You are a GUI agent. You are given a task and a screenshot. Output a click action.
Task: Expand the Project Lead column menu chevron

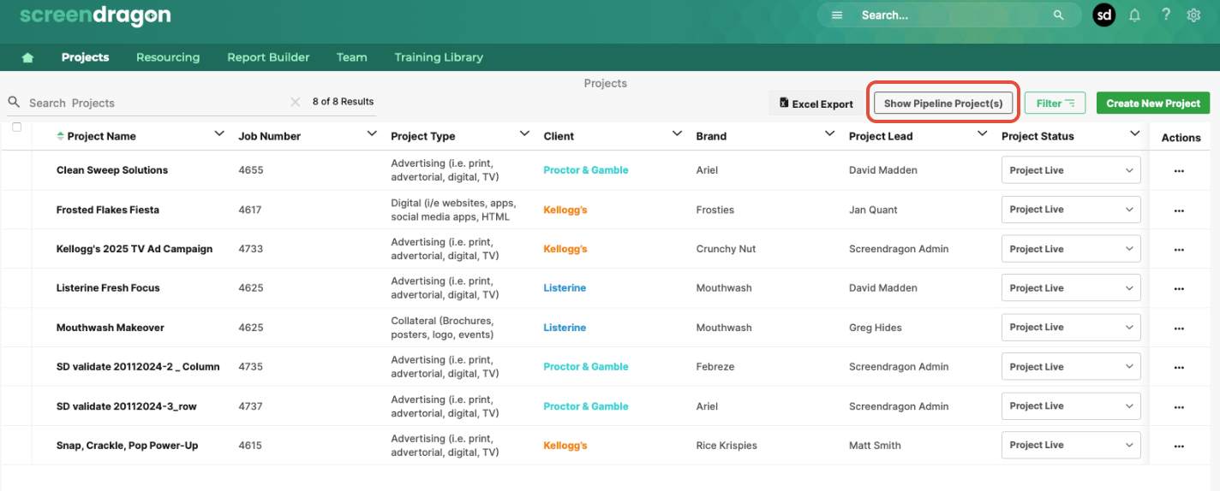[x=982, y=134]
